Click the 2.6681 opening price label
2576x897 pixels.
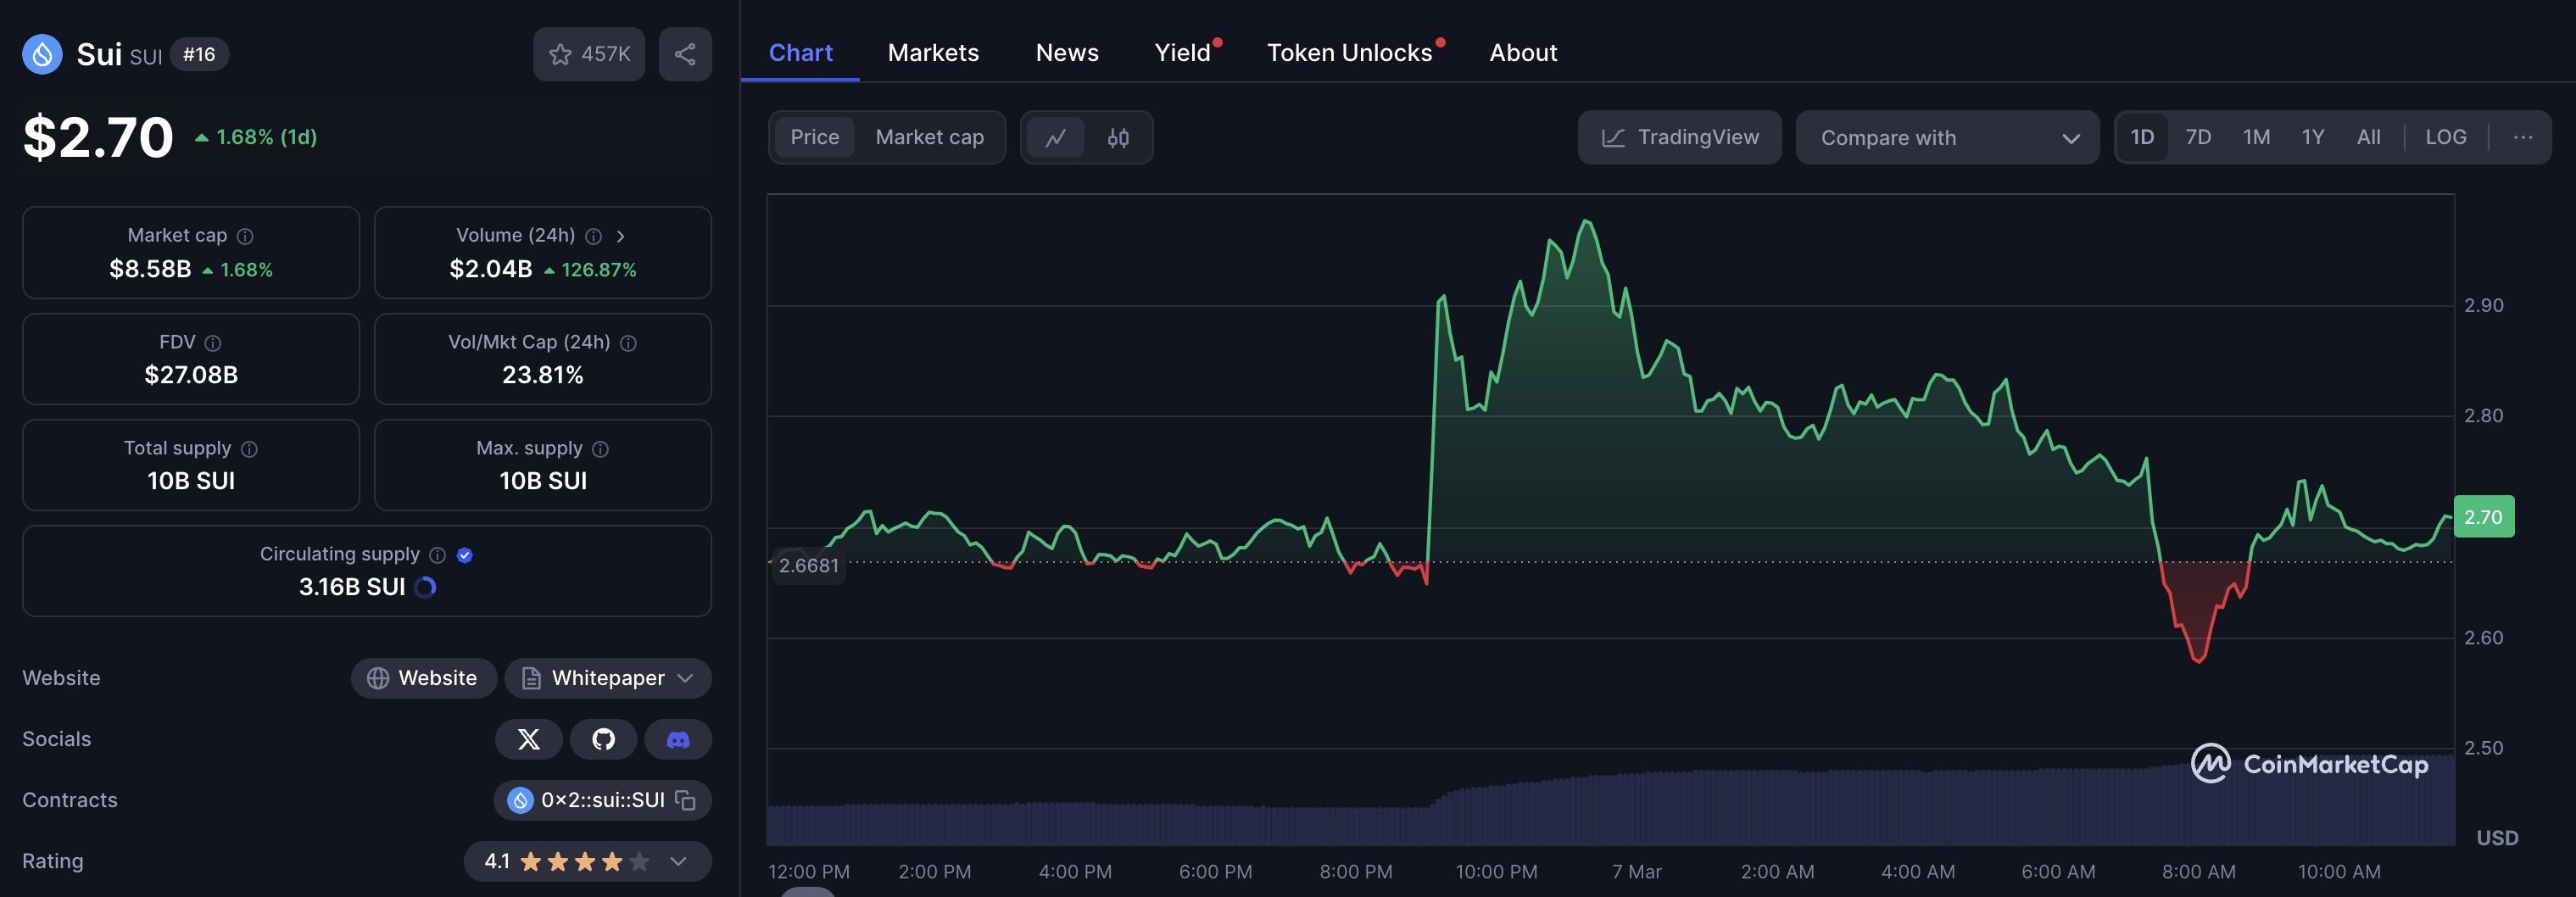(x=808, y=566)
